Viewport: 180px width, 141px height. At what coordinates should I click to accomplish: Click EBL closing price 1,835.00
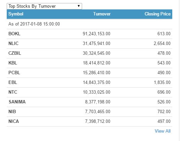(x=162, y=82)
